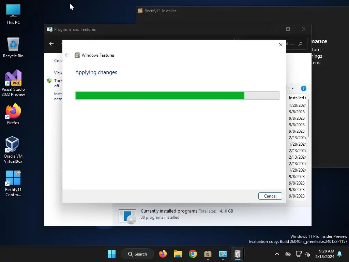
Task: Go back in Programs and Features window
Action: pyautogui.click(x=51, y=44)
